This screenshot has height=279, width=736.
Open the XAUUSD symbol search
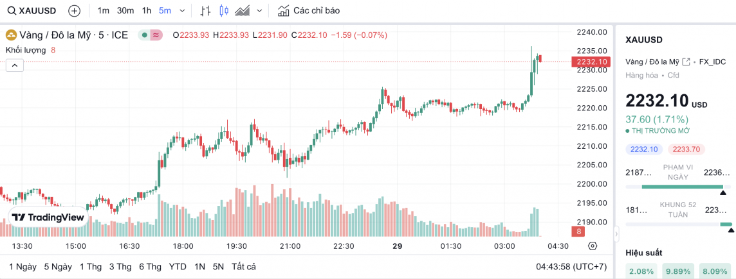click(x=32, y=11)
